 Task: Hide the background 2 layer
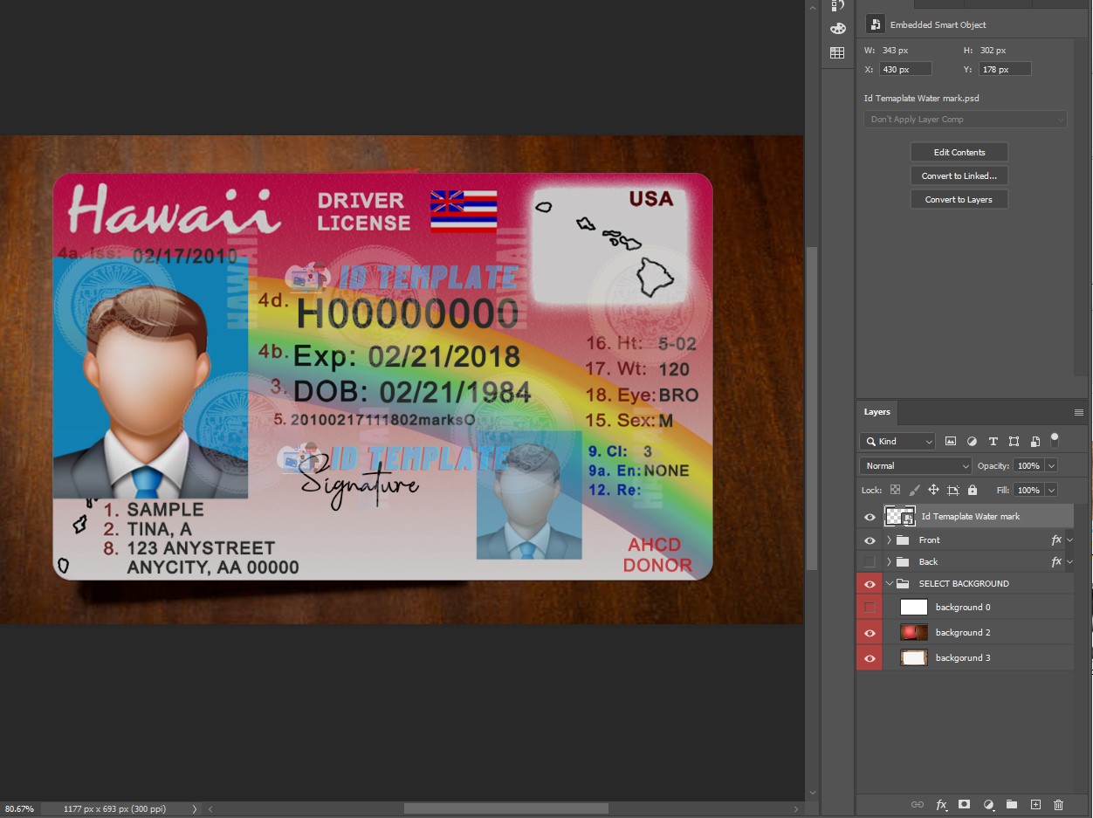pos(870,633)
